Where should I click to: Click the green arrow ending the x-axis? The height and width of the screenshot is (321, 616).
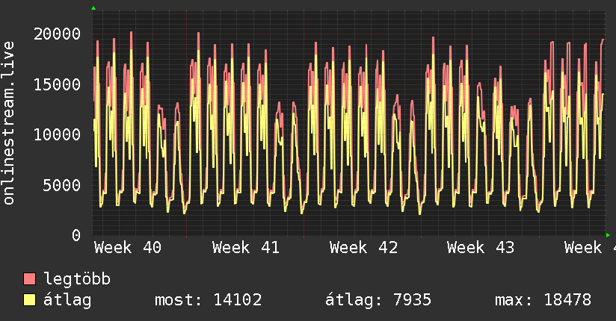(609, 235)
